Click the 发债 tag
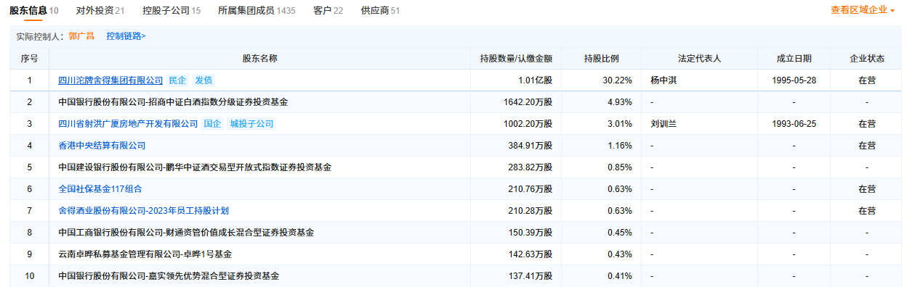Image resolution: width=907 pixels, height=287 pixels. click(x=203, y=80)
